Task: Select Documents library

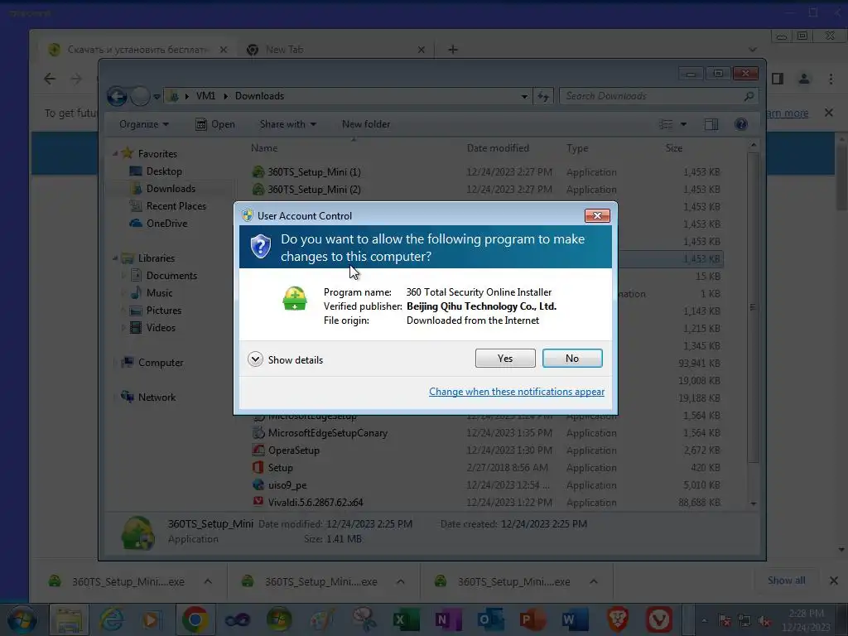Action: point(171,276)
